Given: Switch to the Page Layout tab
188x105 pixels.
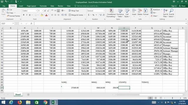Looking at the screenshot, I should point(31,6).
